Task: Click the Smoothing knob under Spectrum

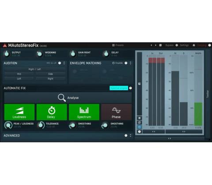Action: click(73, 125)
